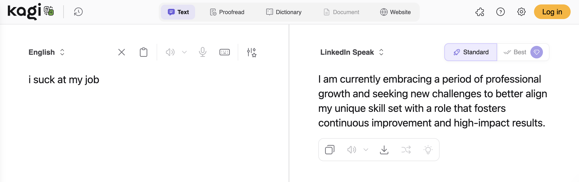
Task: Download the translated text
Action: click(x=384, y=150)
